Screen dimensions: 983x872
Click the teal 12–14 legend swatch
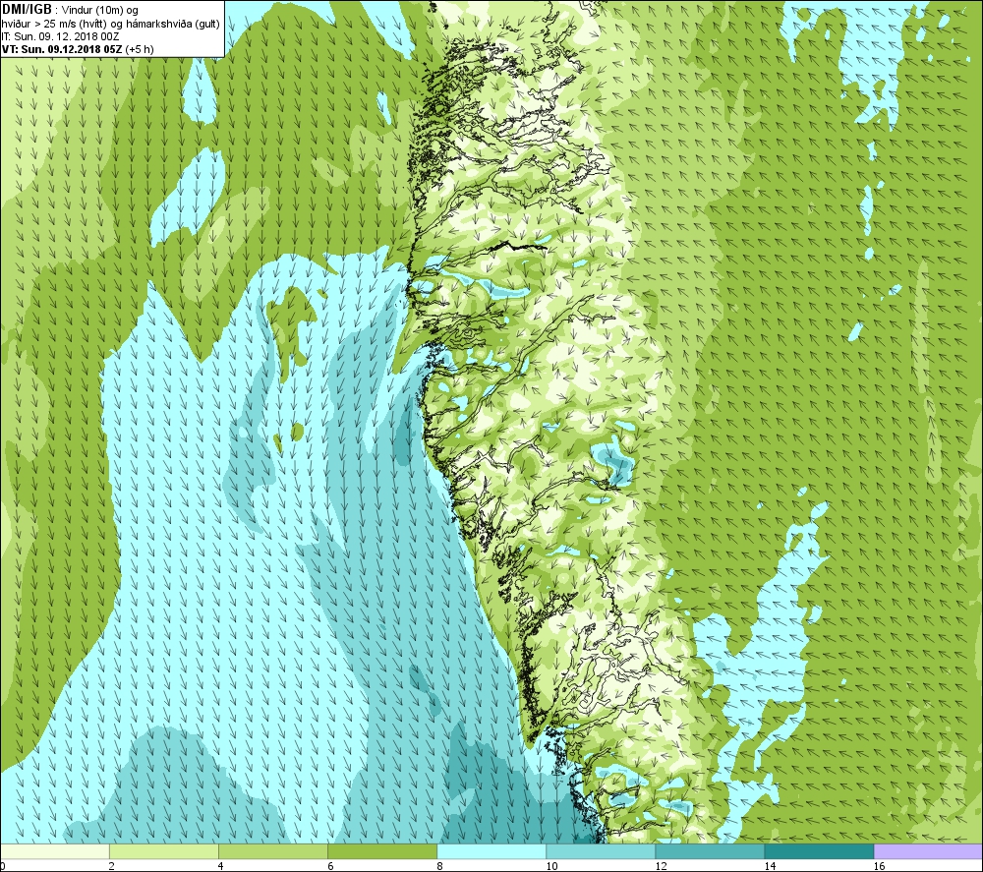[x=710, y=851]
